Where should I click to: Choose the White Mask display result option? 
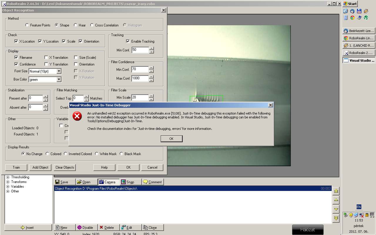pyautogui.click(x=97, y=154)
